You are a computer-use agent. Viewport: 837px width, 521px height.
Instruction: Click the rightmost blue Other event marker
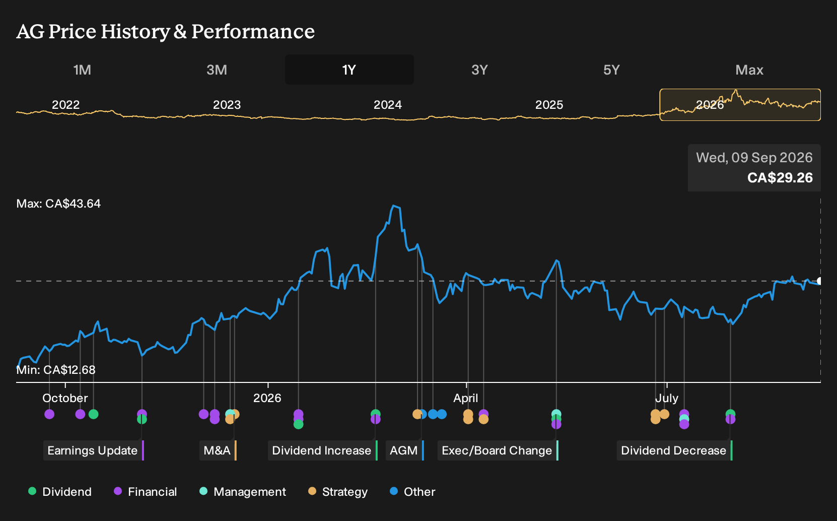click(442, 414)
